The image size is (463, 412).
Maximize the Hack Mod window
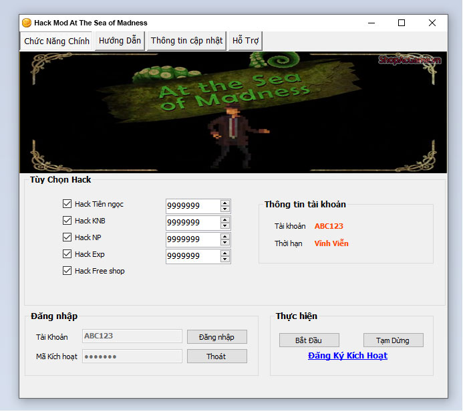coord(402,23)
